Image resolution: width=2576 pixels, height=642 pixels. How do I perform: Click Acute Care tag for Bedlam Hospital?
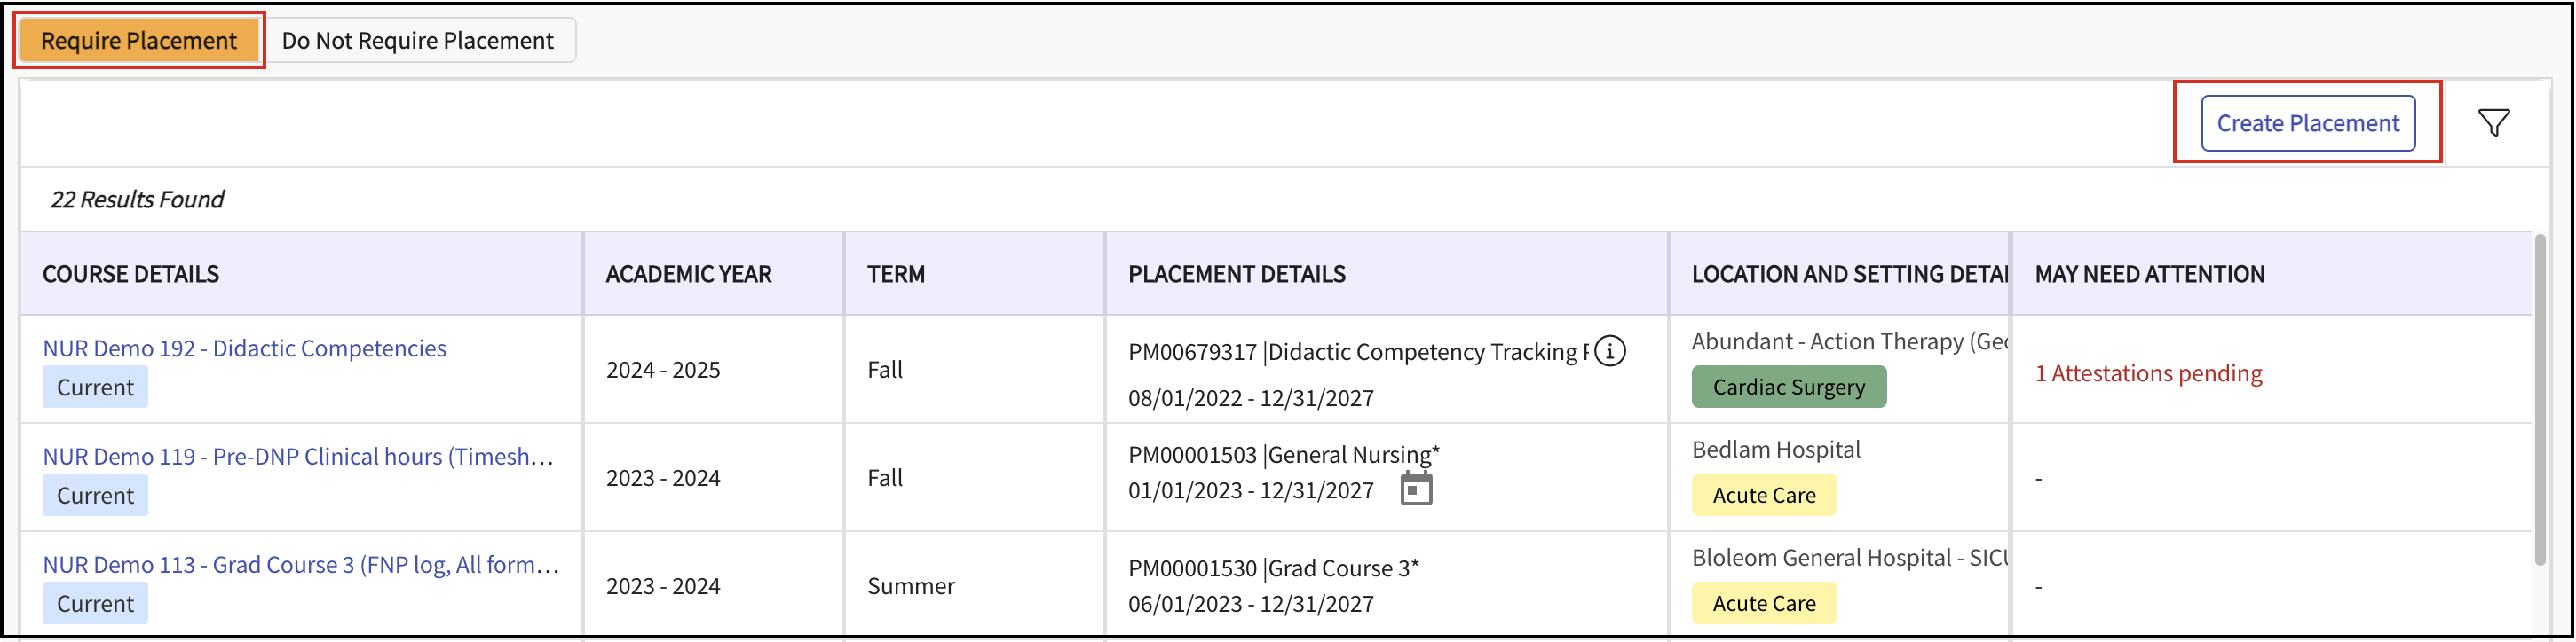tap(1763, 495)
